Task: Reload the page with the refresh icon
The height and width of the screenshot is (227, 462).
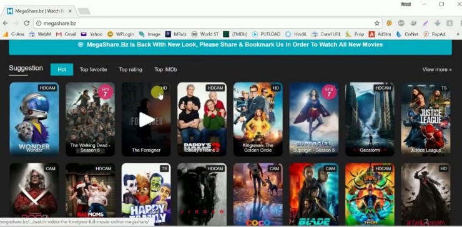Action: [x=26, y=23]
